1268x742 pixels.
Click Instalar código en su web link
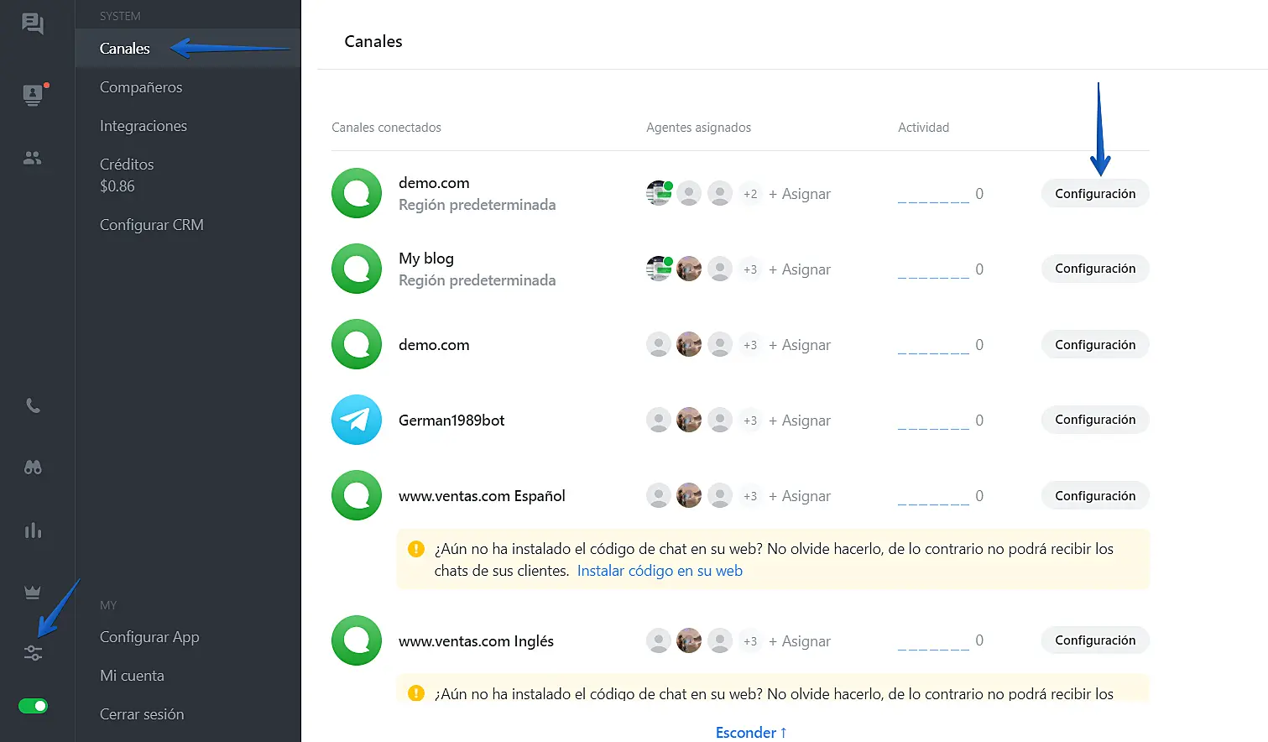(x=660, y=571)
